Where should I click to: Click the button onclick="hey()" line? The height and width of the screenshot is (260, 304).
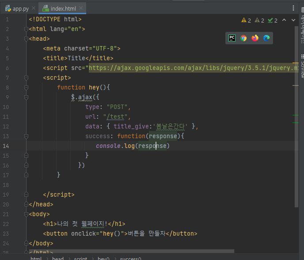[120, 233]
